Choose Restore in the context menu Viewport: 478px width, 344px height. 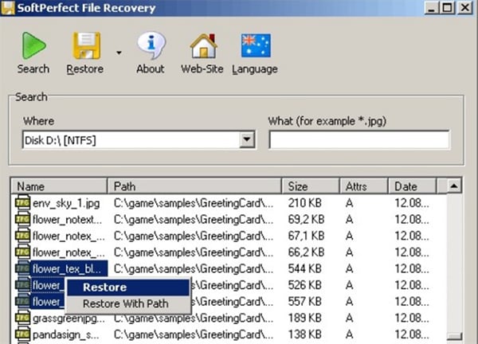128,287
